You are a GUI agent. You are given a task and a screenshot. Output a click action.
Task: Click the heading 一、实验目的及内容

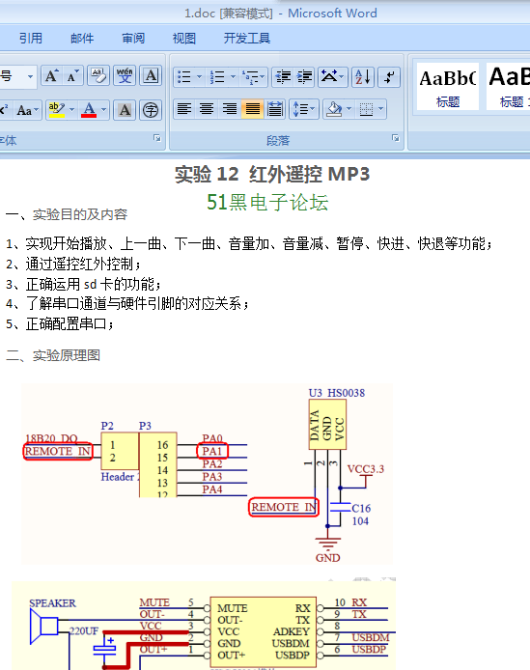click(67, 214)
